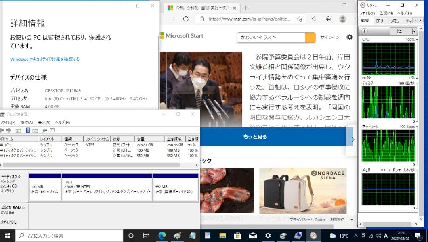
Task: Add the MSN page to Edge favorites
Action: [300, 19]
